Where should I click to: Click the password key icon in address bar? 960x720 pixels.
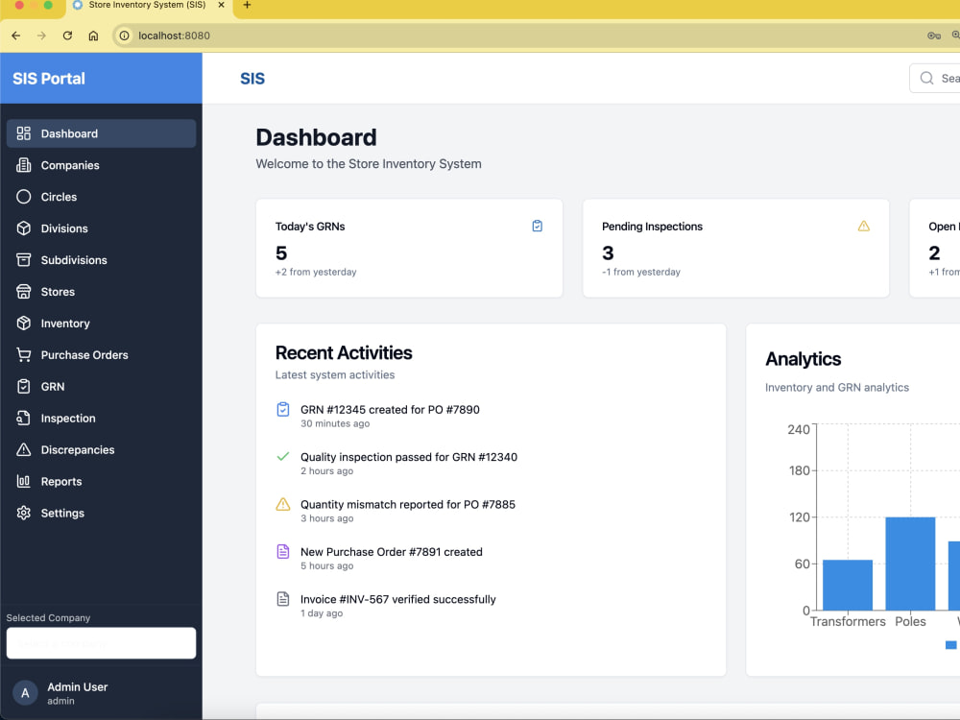[934, 36]
